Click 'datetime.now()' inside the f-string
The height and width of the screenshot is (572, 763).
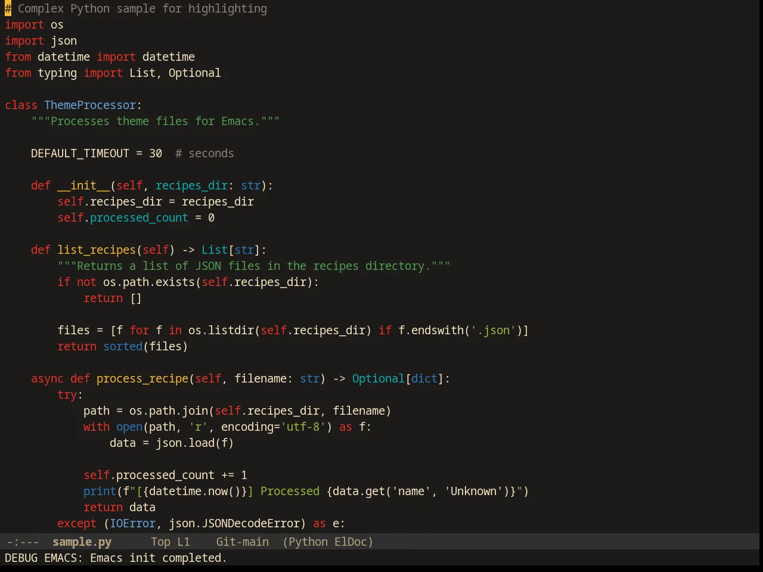tap(194, 491)
